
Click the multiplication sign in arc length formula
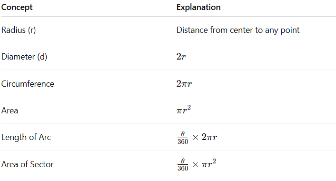pos(195,138)
